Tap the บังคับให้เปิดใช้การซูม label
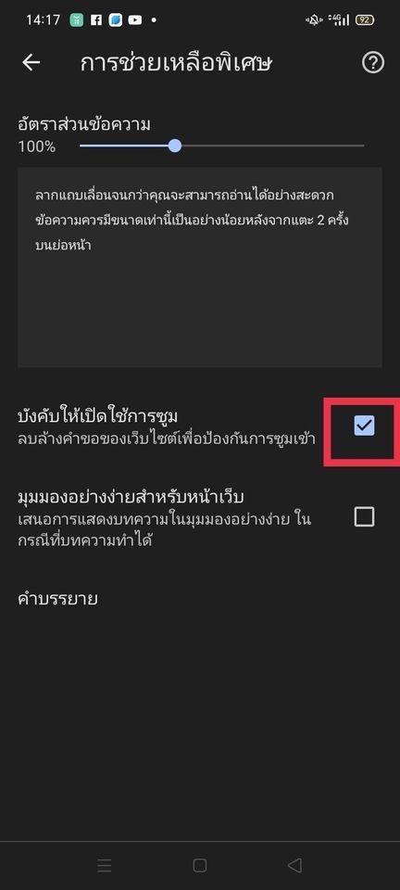The width and height of the screenshot is (400, 890). 98,416
